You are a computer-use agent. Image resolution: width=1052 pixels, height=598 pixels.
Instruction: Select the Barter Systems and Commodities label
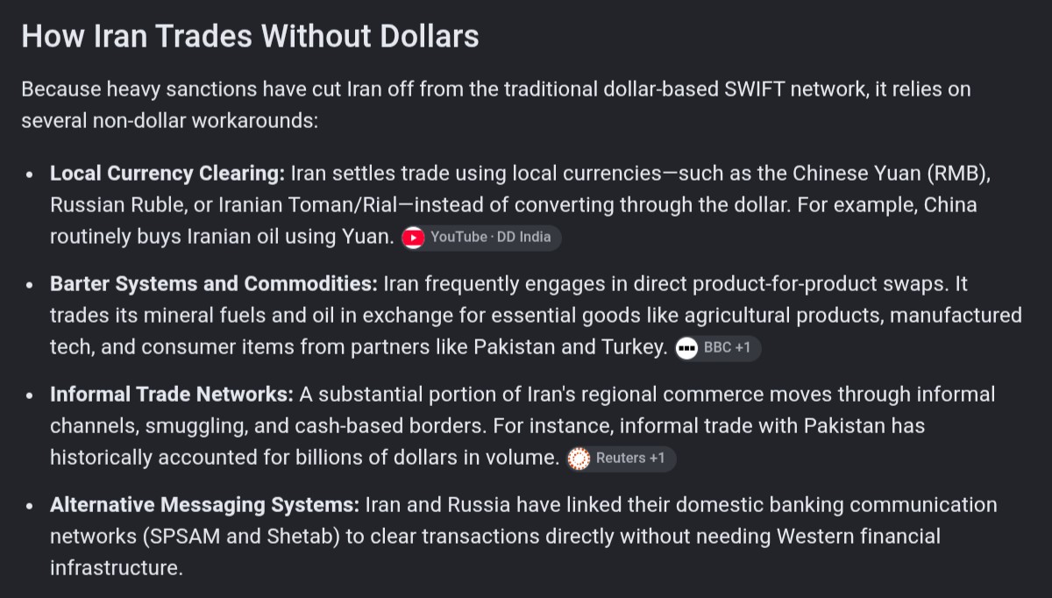pyautogui.click(x=214, y=284)
